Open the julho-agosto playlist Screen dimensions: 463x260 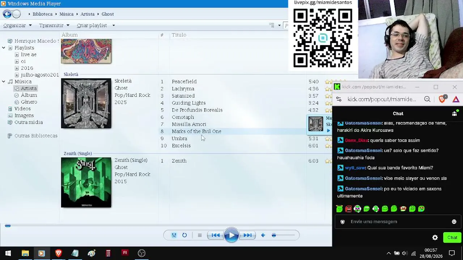(37, 75)
